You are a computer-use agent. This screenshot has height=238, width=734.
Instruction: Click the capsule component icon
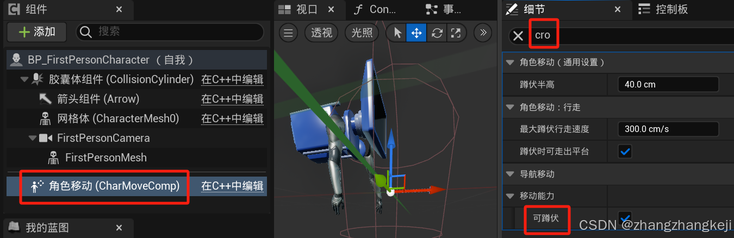38,79
